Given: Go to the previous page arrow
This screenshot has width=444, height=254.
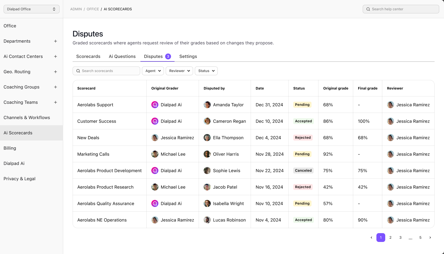Looking at the screenshot, I should click(x=371, y=238).
